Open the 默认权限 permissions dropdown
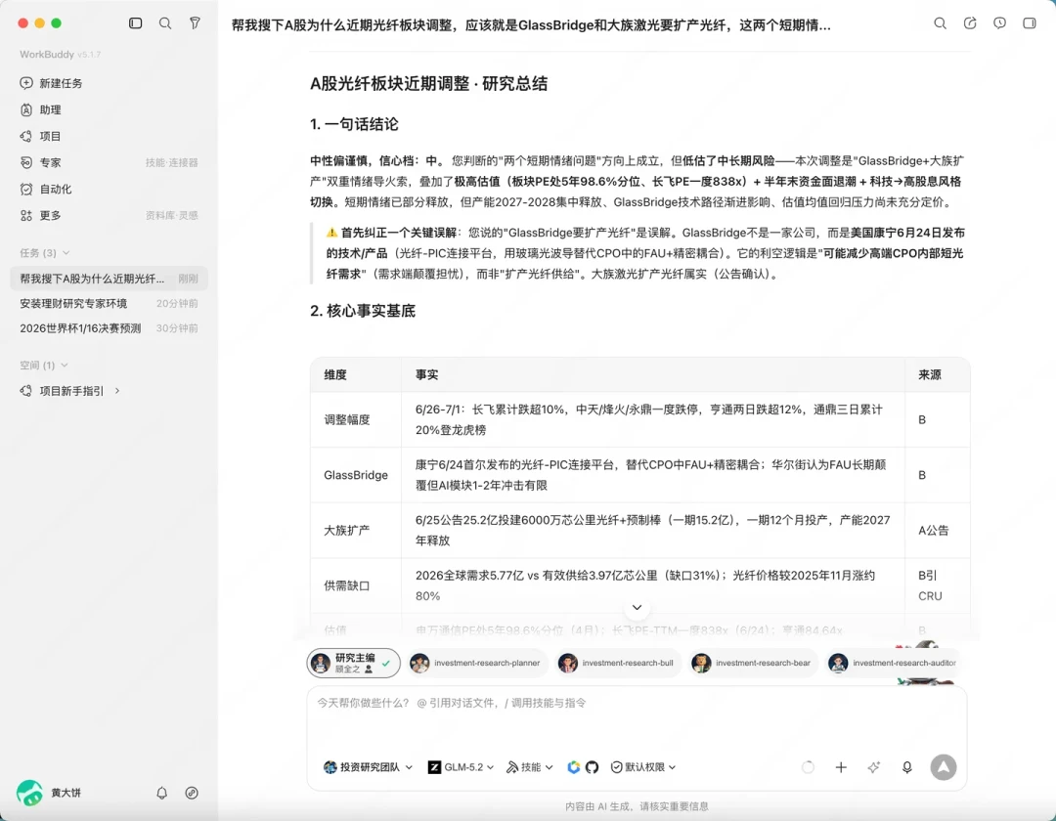Viewport: 1056px width, 821px height. [x=643, y=767]
